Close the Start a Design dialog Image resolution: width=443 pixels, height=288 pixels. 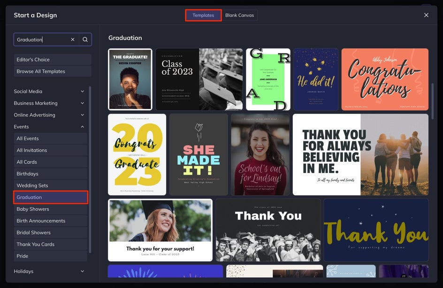426,15
